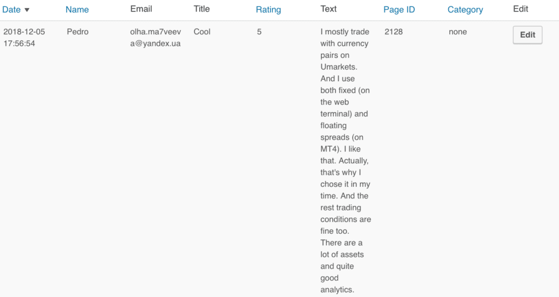Sort reviews by Category column header
Viewport: 559px width, 297px height.
coord(465,10)
